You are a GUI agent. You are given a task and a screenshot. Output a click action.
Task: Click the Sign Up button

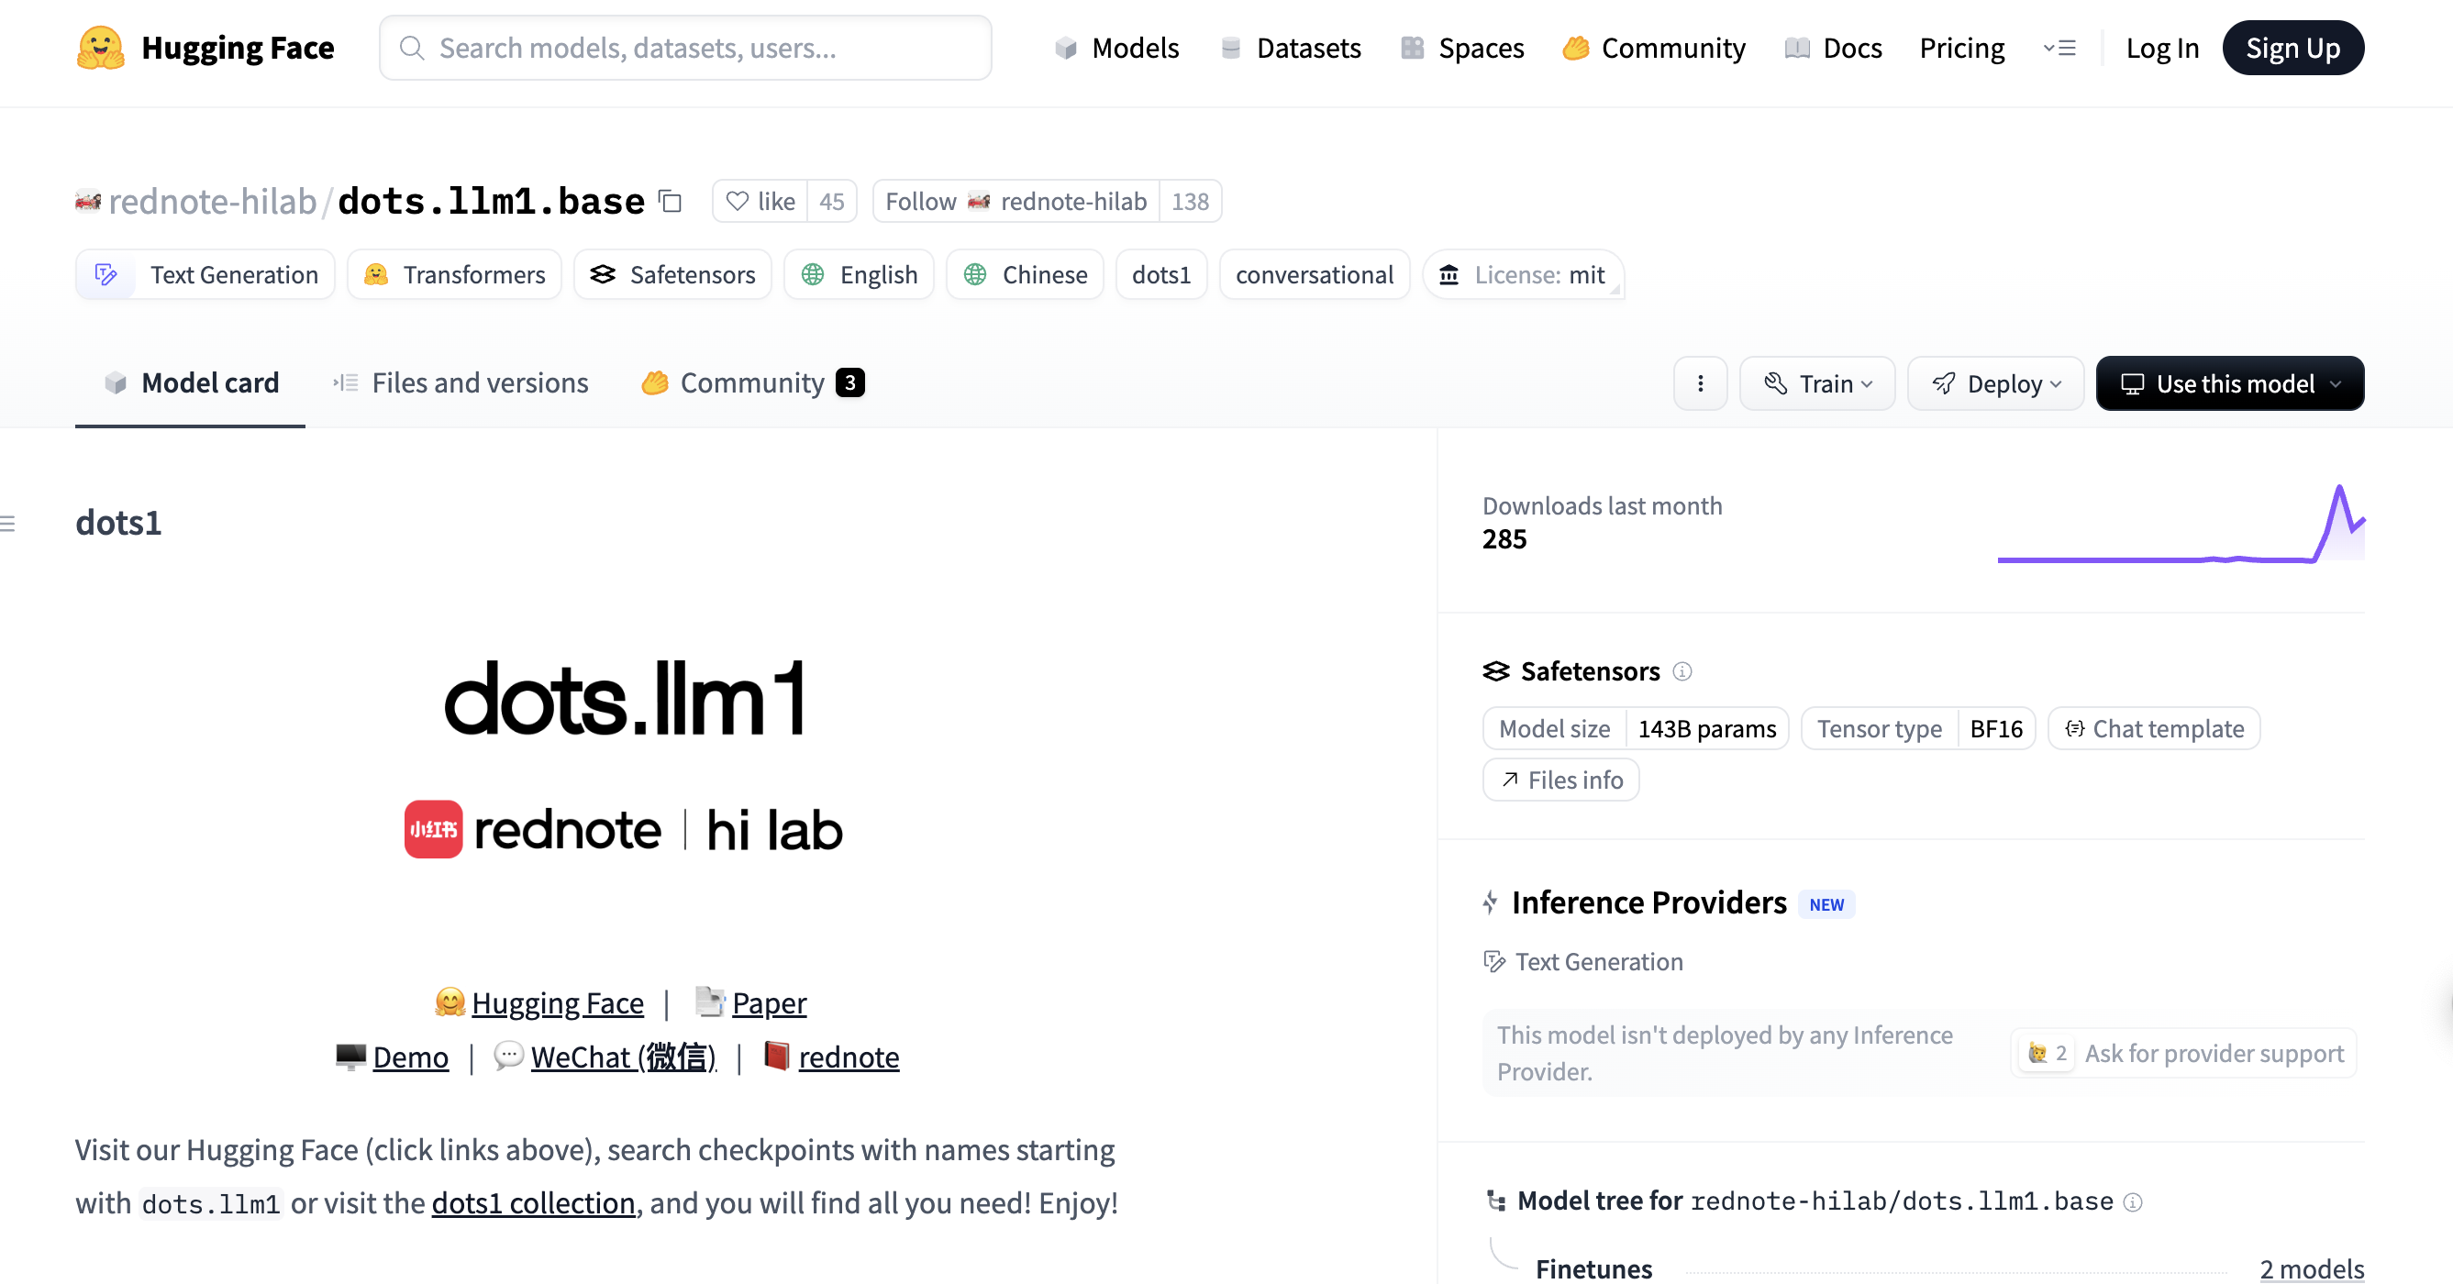pos(2292,48)
